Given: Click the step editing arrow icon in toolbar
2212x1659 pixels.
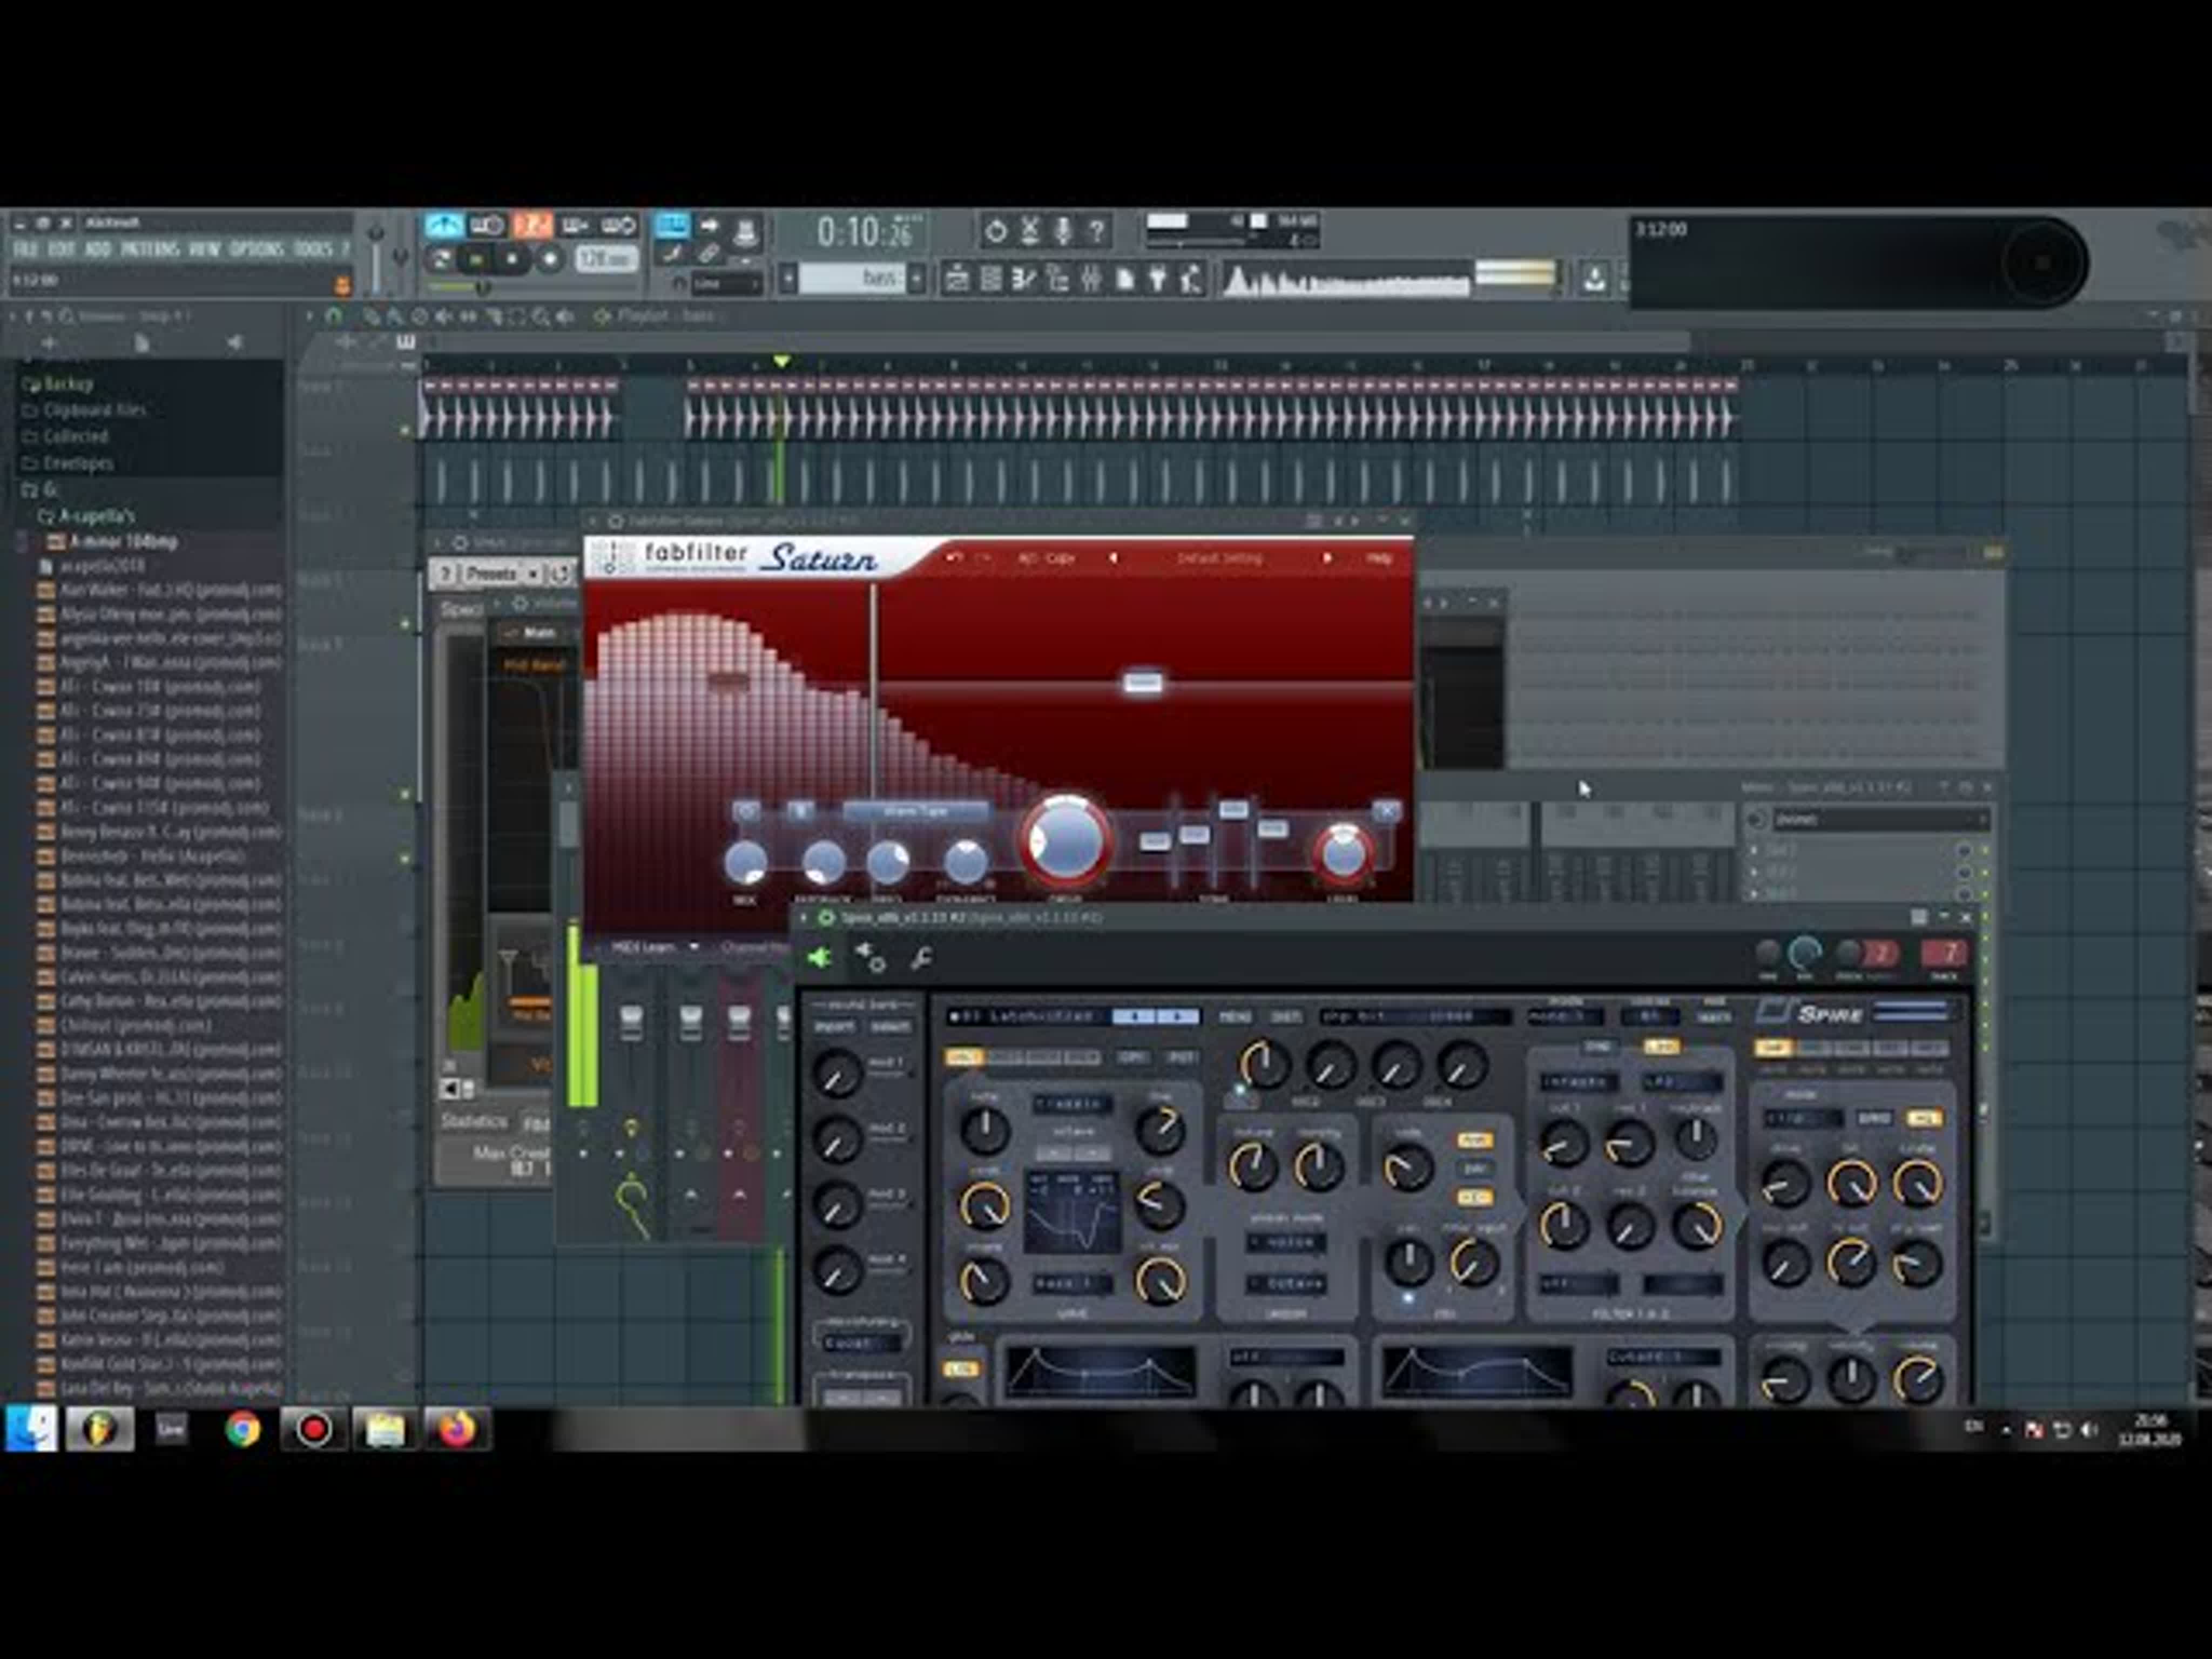Looking at the screenshot, I should (x=709, y=224).
